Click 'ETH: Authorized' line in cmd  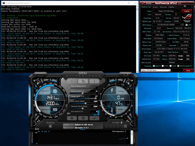(x=9, y=18)
